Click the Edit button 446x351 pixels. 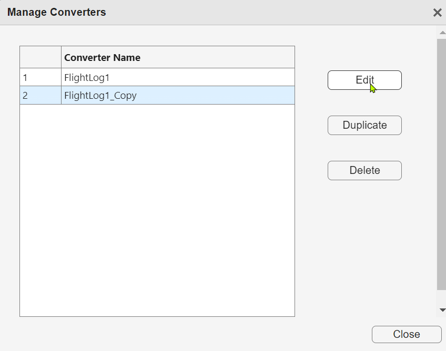[364, 80]
